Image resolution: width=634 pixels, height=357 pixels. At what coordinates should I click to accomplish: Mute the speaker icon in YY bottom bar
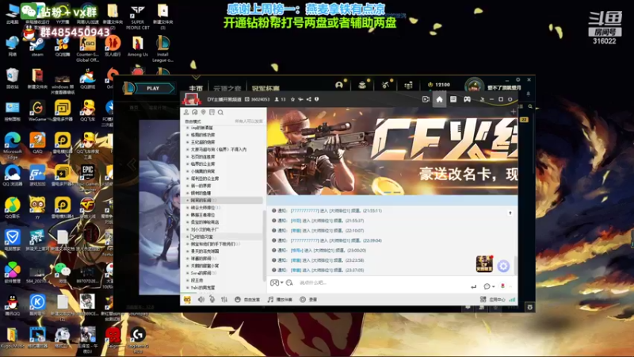coord(201,300)
